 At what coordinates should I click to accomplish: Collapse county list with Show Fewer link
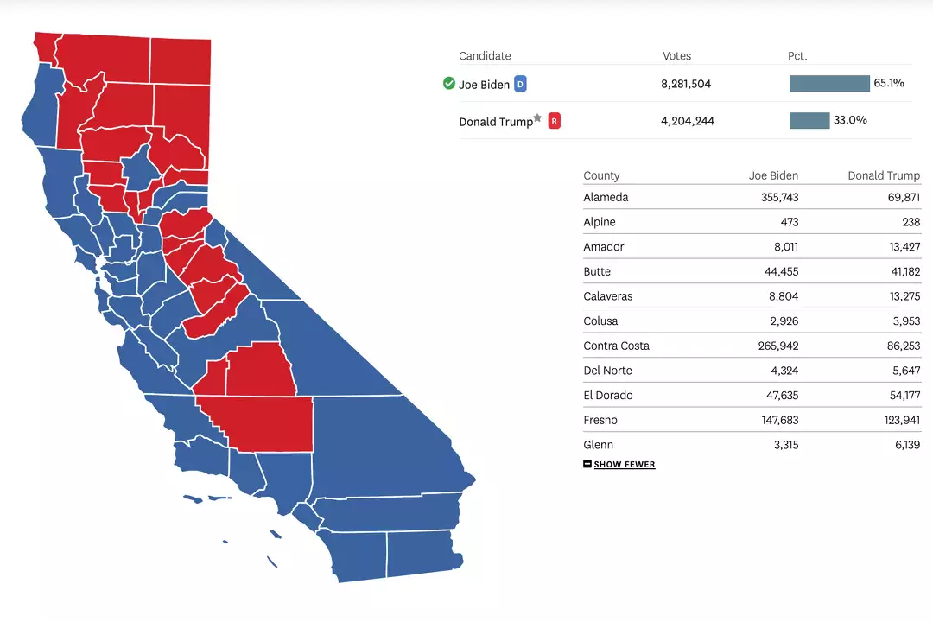click(625, 465)
